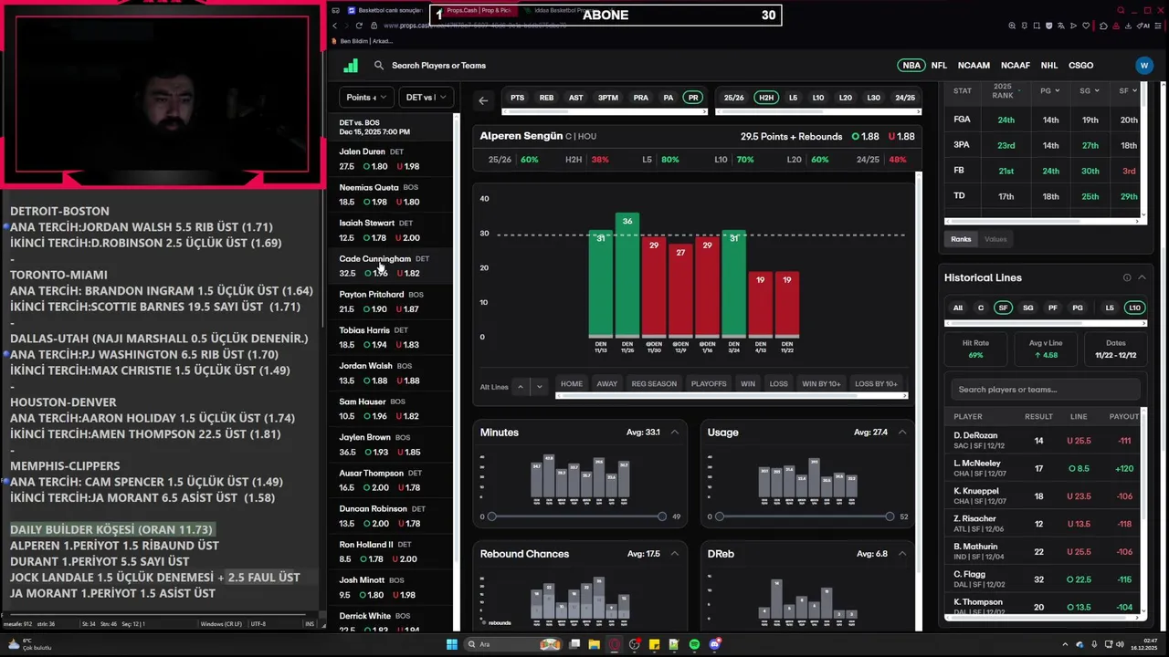1169x657 pixels.
Task: Collapse the DReb panel
Action: click(902, 554)
